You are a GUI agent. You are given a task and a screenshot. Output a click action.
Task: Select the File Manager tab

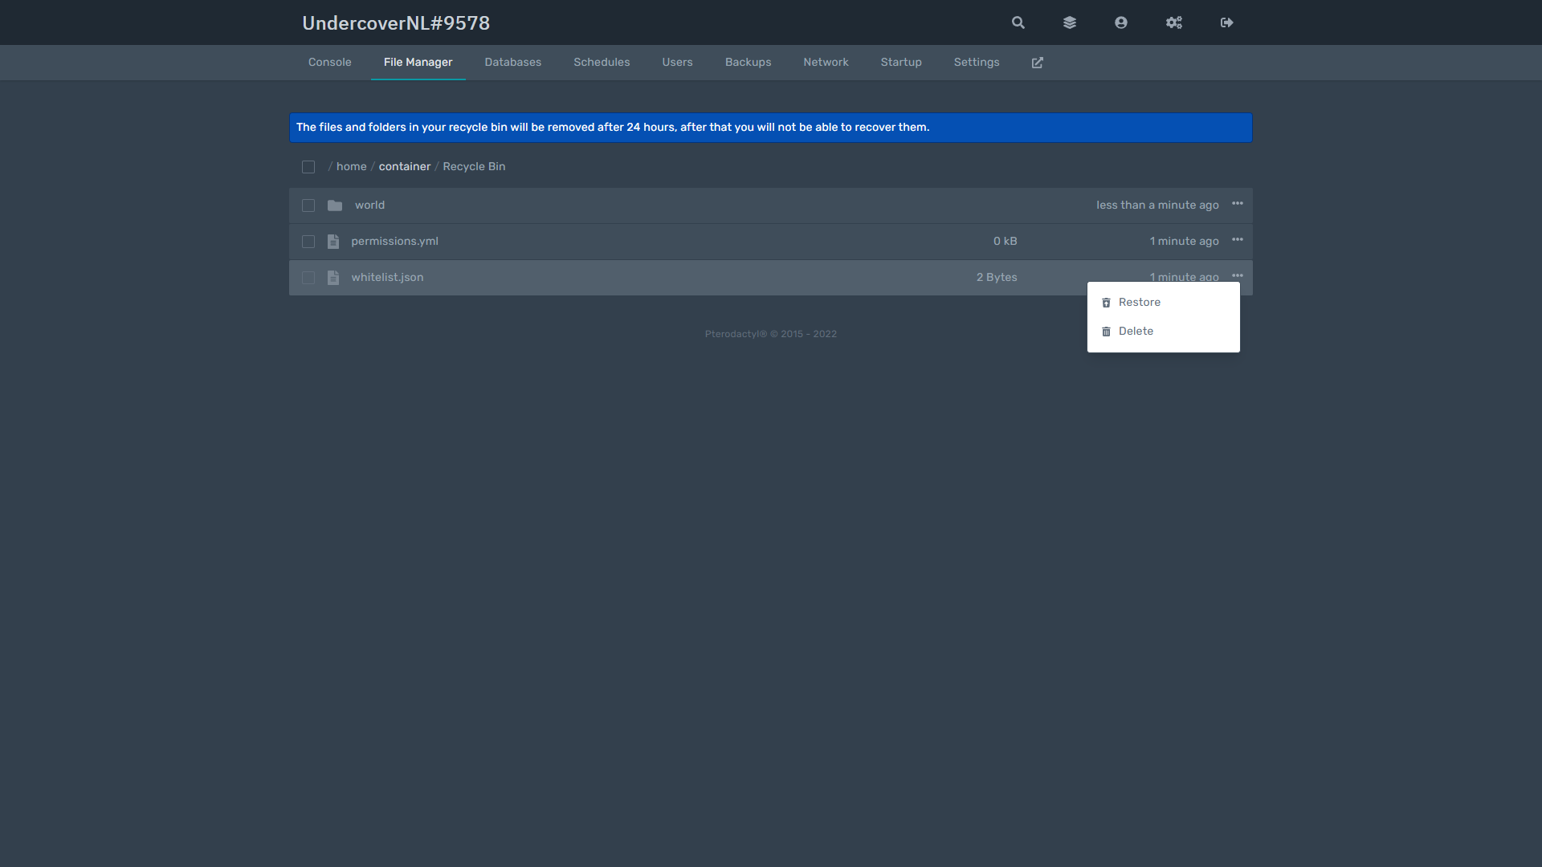point(418,63)
